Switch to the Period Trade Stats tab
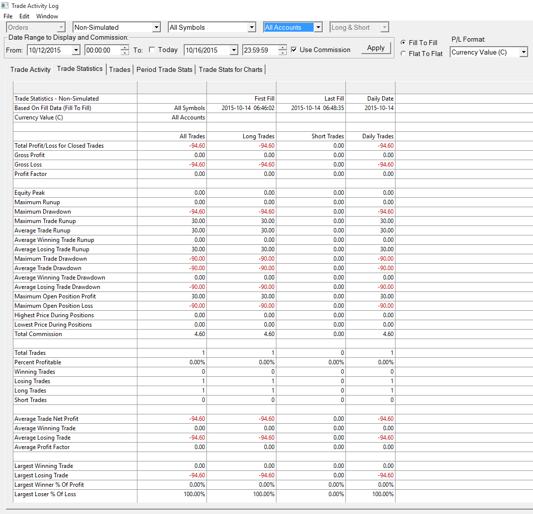533x514 pixels. pyautogui.click(x=164, y=69)
